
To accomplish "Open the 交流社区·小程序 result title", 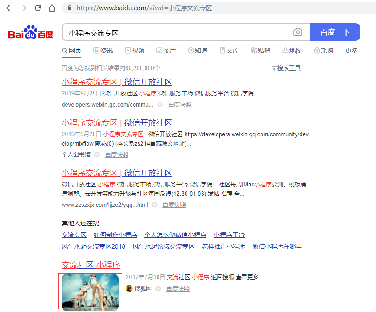I will click(91, 265).
